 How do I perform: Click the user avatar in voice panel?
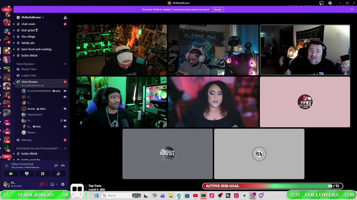pyautogui.click(x=6, y=184)
